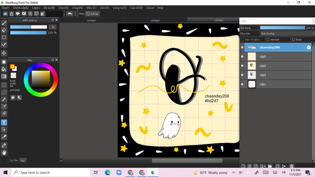Click the orange foreground color swatch
The image size is (315, 177).
(12, 66)
